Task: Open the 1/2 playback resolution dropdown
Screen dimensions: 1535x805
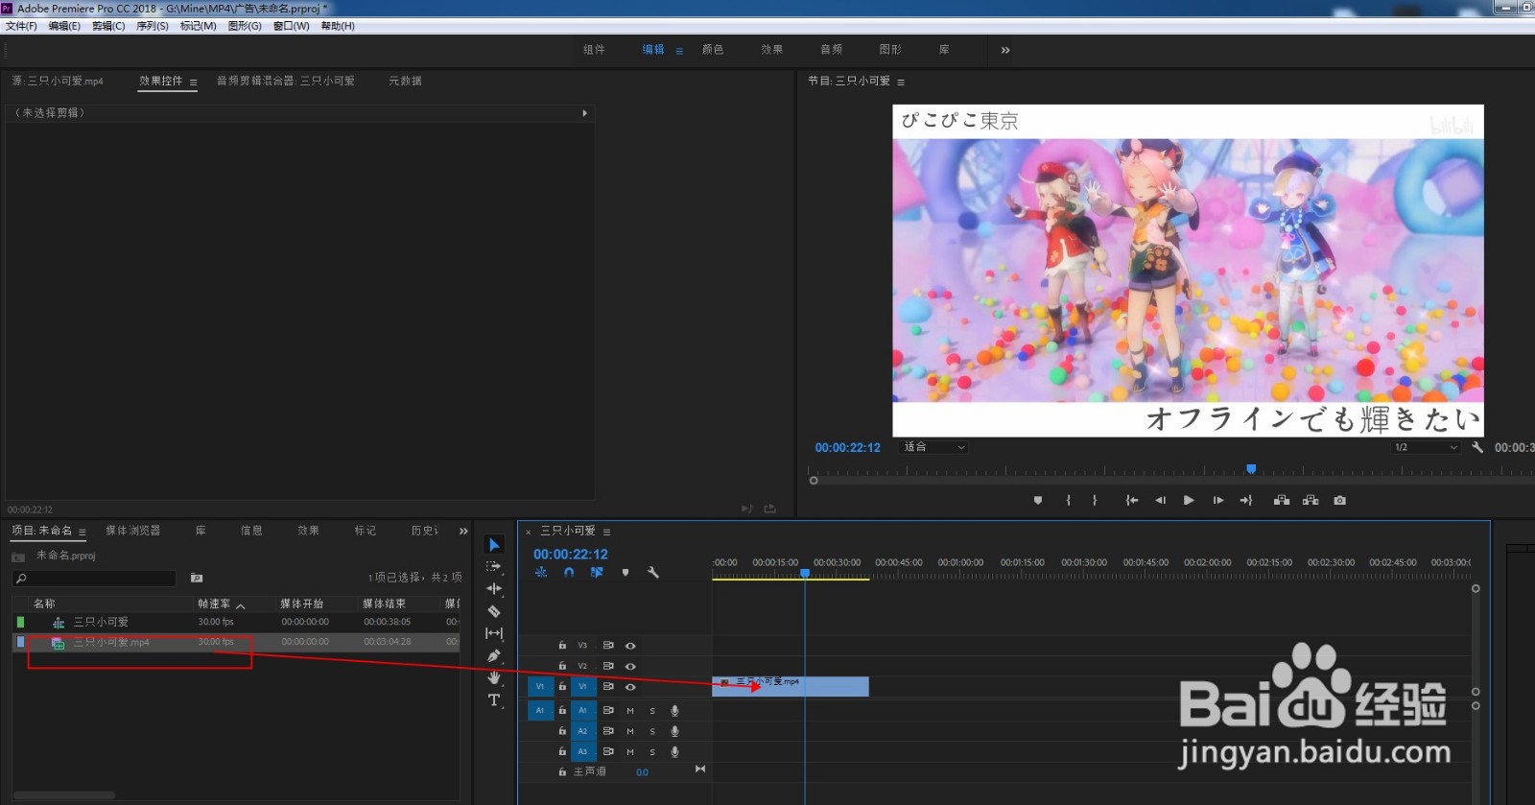Action: tap(1426, 447)
